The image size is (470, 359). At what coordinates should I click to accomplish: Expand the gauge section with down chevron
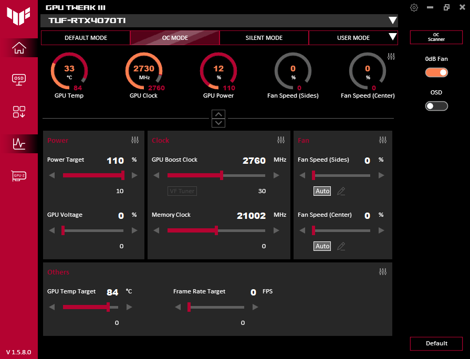click(218, 123)
